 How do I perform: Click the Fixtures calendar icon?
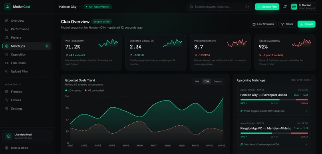[x=7, y=92]
